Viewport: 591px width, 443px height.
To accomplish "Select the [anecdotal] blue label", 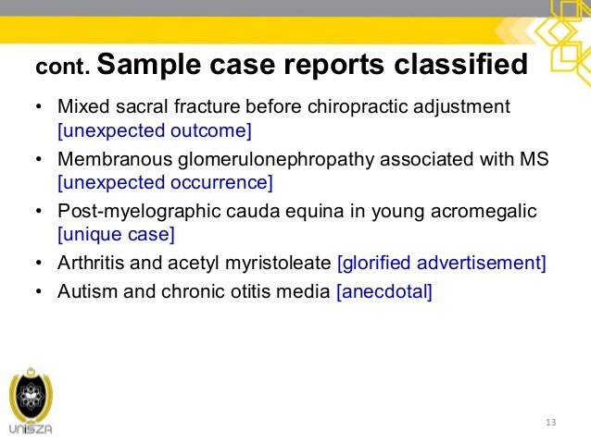I will click(x=384, y=292).
